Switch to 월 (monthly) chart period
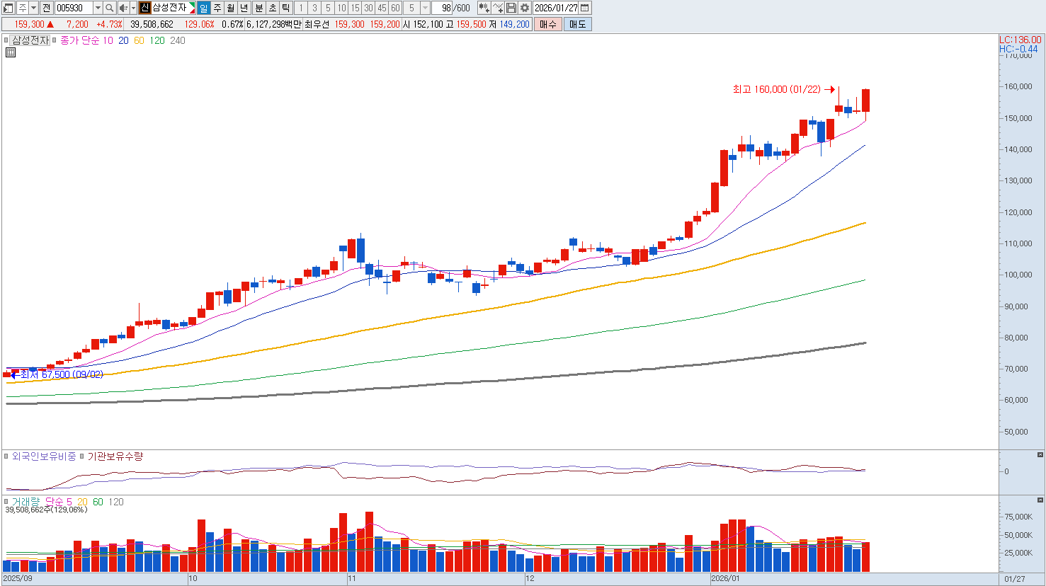 click(x=231, y=8)
